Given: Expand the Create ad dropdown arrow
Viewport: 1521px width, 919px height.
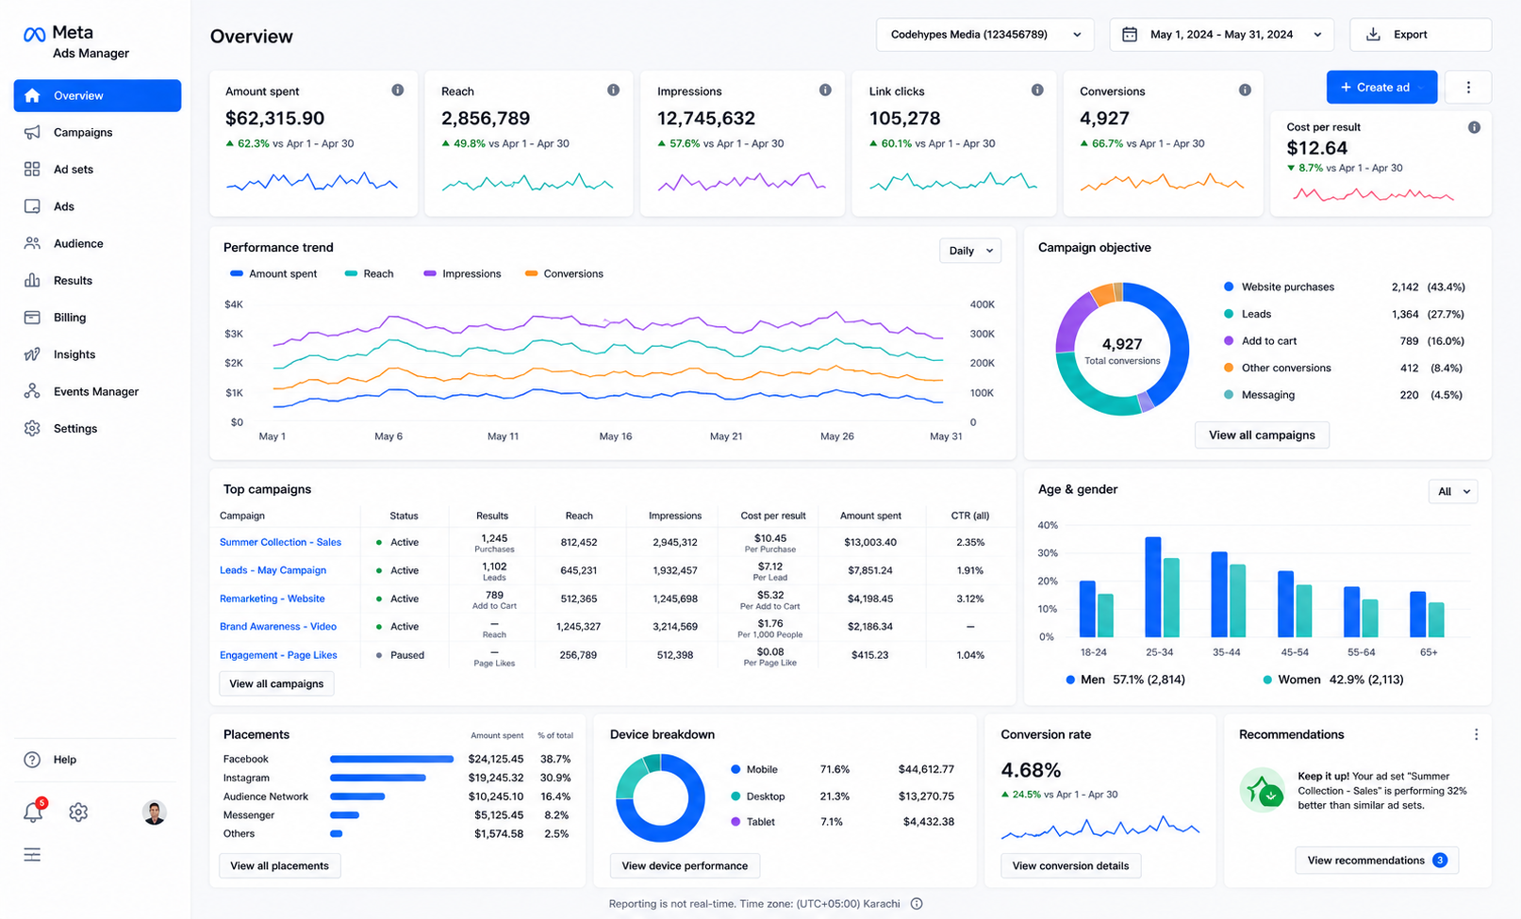Looking at the screenshot, I should coord(1420,88).
